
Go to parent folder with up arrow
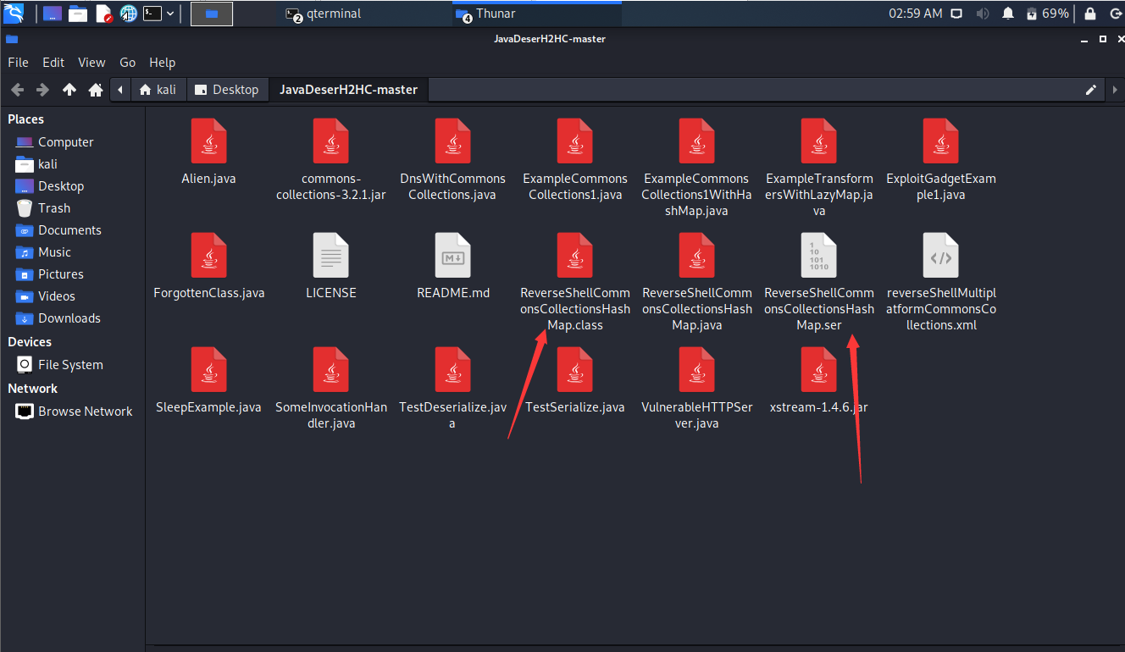tap(69, 90)
